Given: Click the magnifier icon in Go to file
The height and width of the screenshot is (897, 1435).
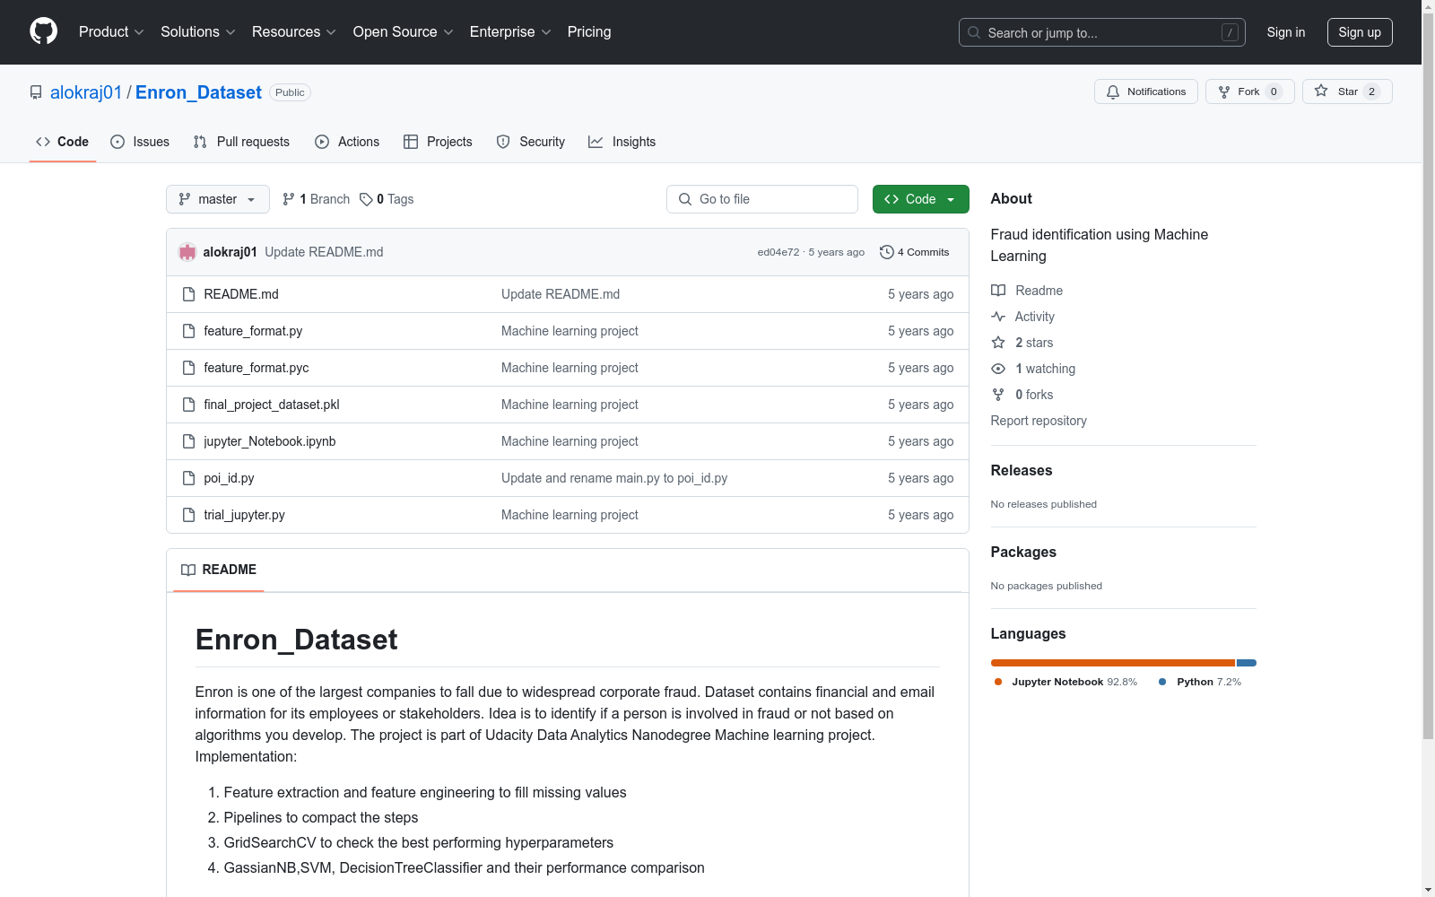Looking at the screenshot, I should [x=685, y=199].
